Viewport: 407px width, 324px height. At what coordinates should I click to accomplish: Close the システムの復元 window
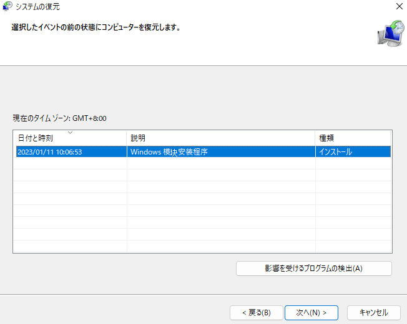point(398,6)
